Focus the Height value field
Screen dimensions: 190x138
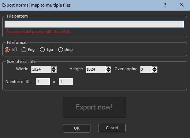96,70
